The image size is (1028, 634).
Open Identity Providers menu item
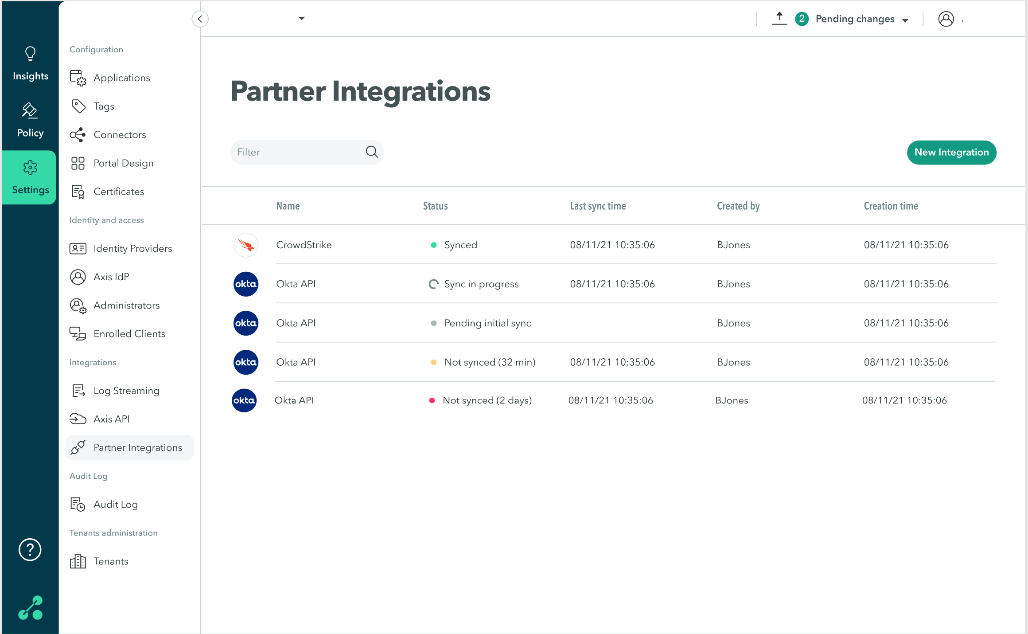[x=132, y=248]
